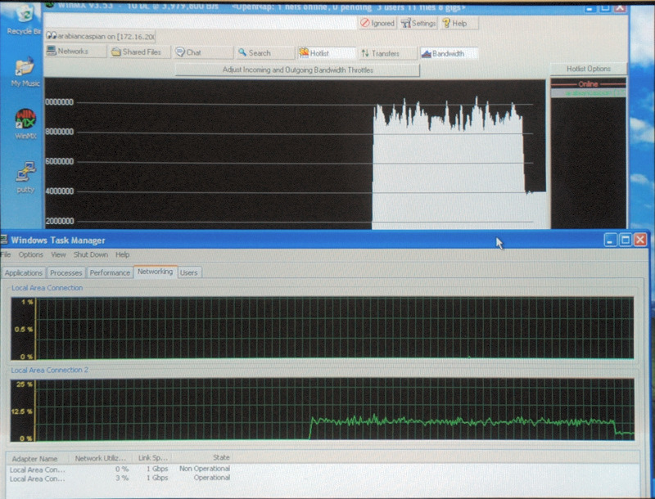Sort by Network Utilization column header

coord(100,459)
